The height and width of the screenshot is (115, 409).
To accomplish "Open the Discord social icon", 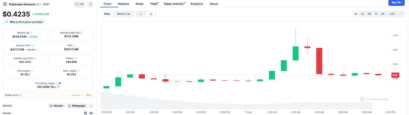I will 91,113.
